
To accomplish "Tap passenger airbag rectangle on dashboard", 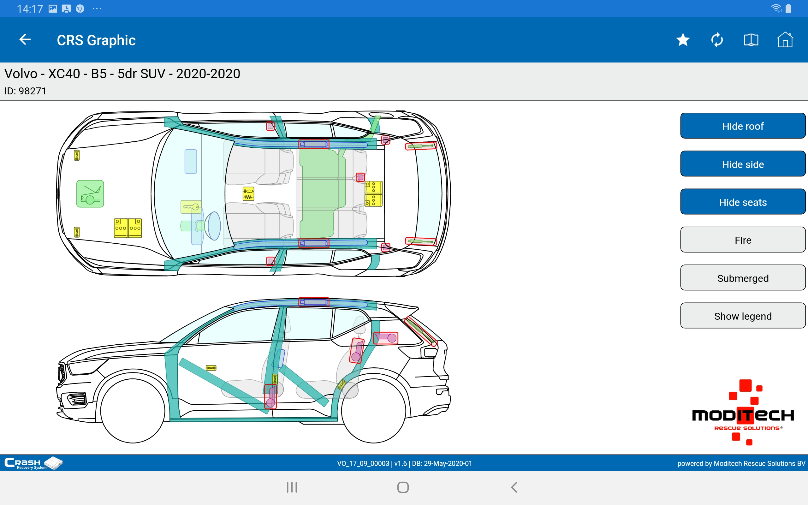I will coord(191,161).
